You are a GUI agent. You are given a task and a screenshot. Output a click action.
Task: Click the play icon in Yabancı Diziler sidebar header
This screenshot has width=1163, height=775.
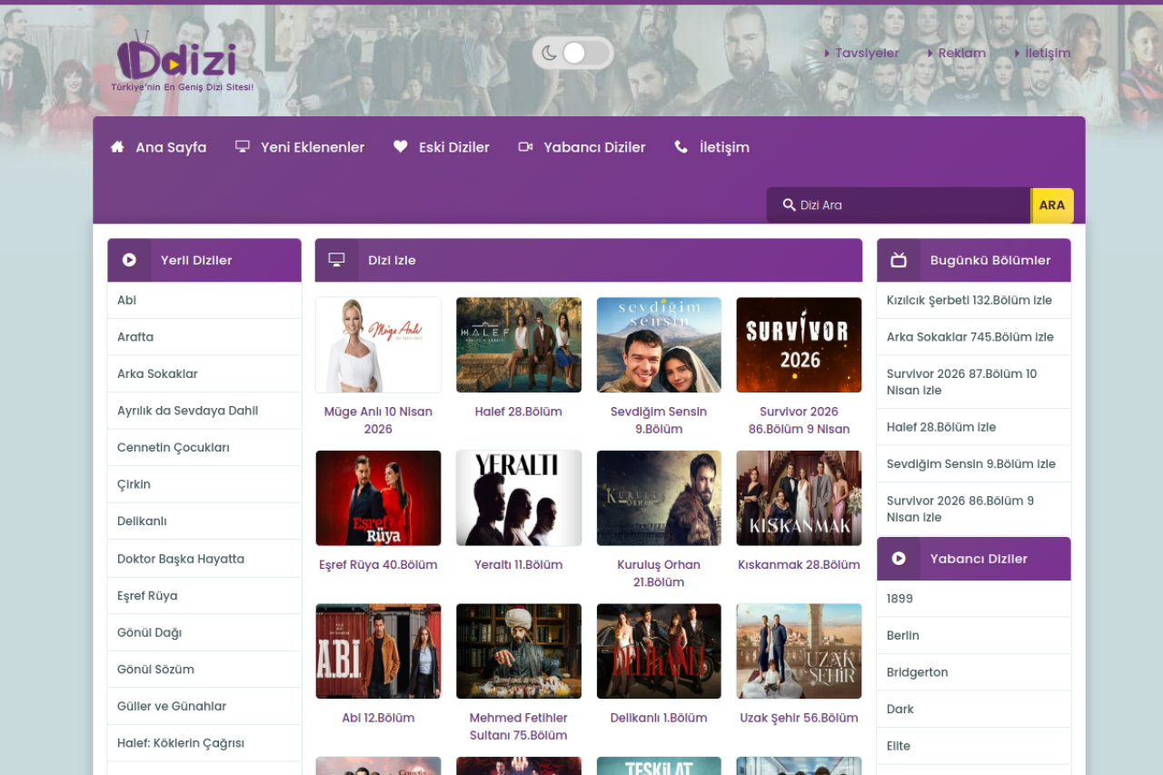coord(899,559)
